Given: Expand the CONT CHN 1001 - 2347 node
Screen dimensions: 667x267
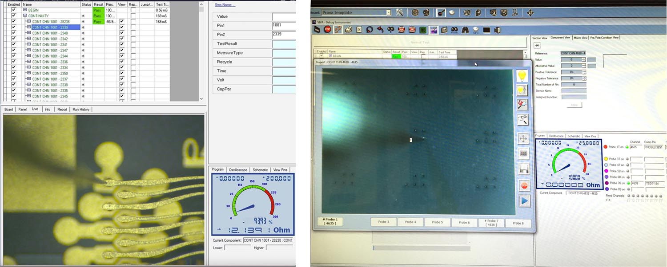Looking at the screenshot, I should 28,50.
